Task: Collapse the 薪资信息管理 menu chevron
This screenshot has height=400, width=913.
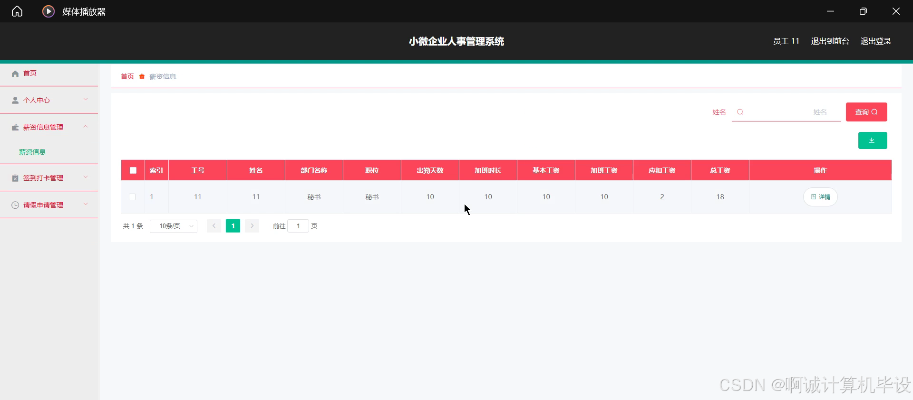Action: tap(86, 127)
